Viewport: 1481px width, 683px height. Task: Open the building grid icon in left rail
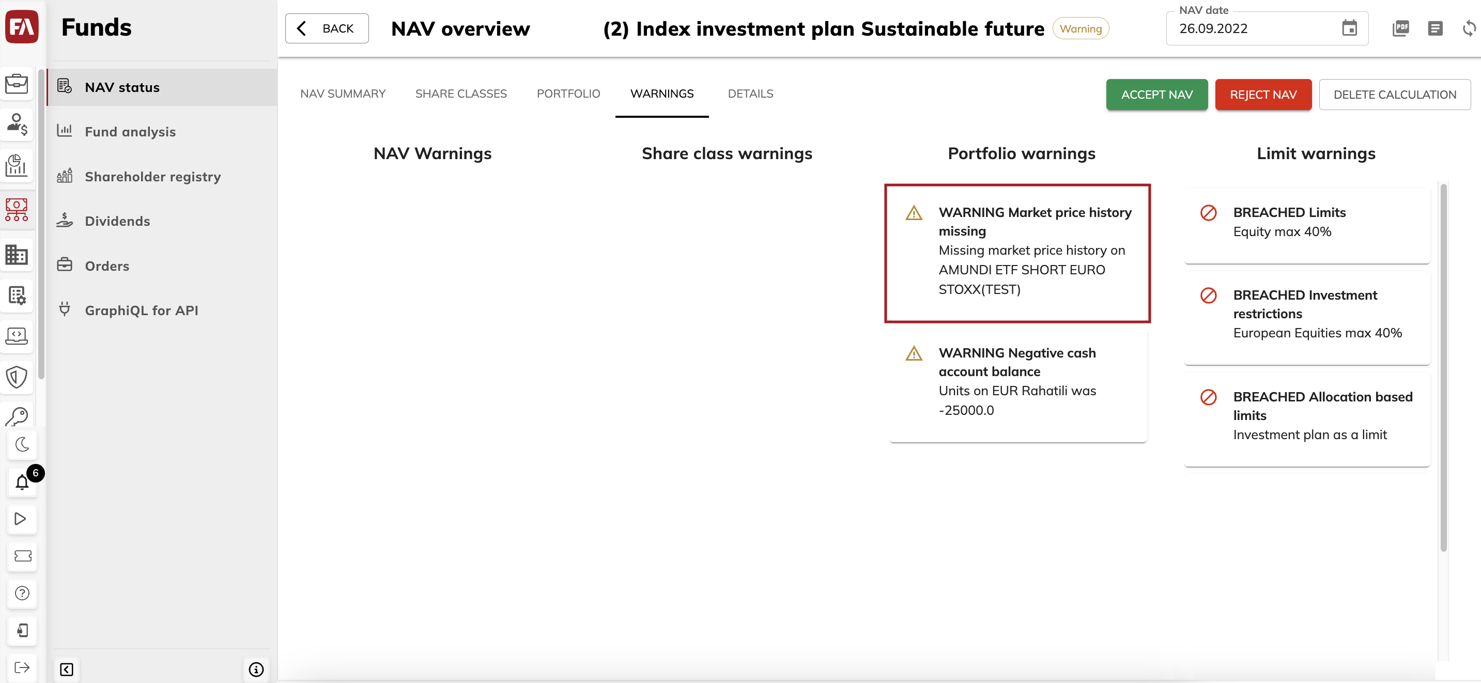click(16, 255)
